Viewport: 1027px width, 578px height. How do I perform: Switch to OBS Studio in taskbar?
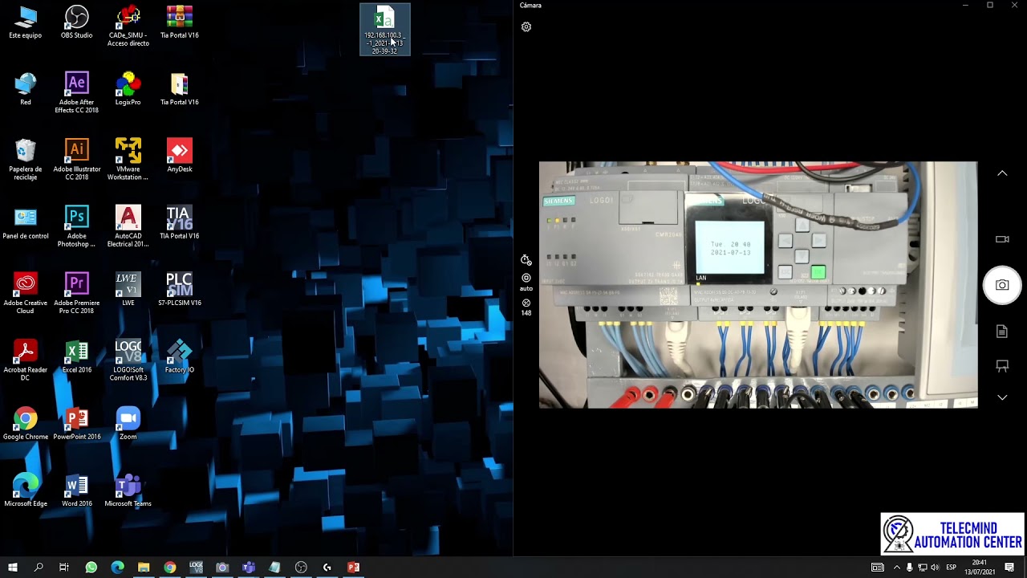click(301, 568)
